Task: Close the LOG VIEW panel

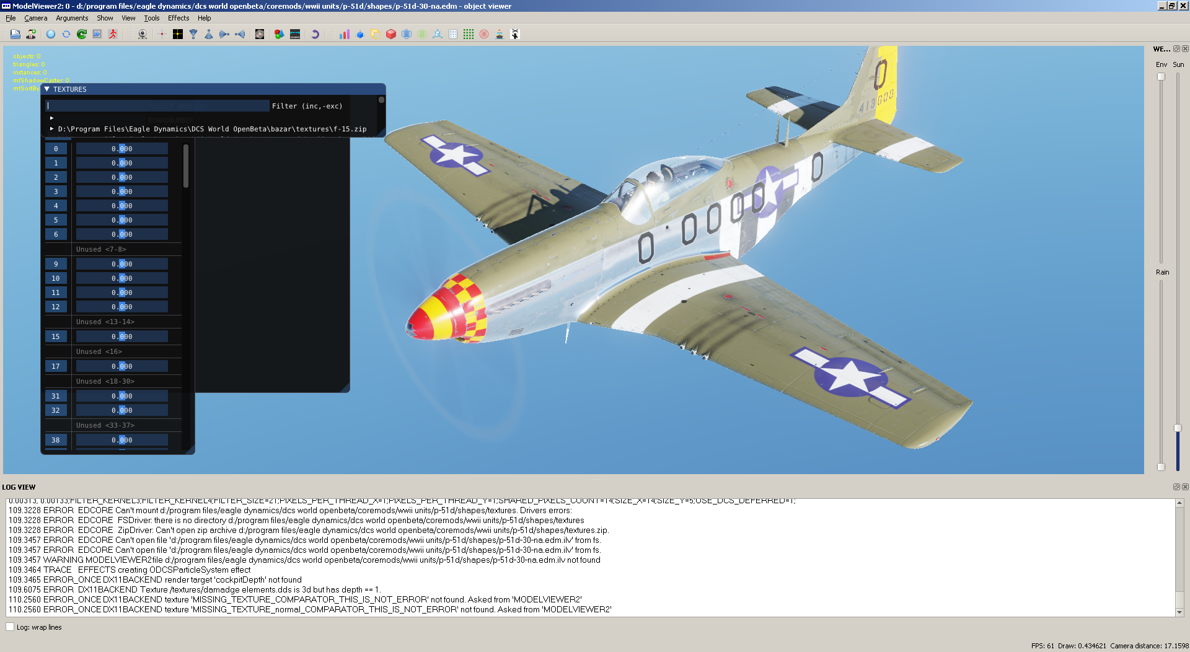Action: pos(1185,487)
